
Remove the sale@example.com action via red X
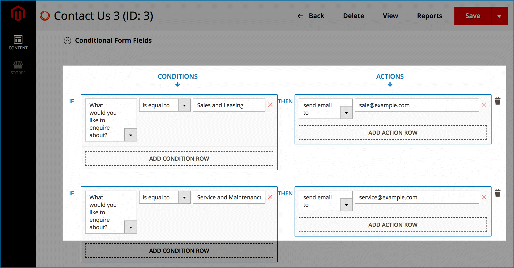coord(484,105)
